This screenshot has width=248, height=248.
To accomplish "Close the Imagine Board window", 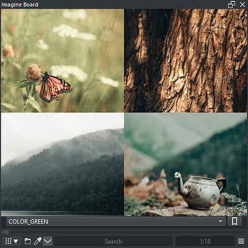I will (242, 4).
